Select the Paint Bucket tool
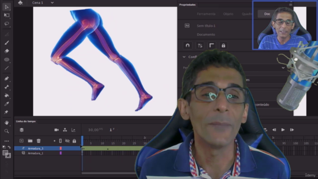Viewport: 318px width, 179px height. [x=6, y=95]
